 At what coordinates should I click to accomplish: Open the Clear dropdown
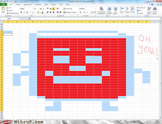coord(140,13)
